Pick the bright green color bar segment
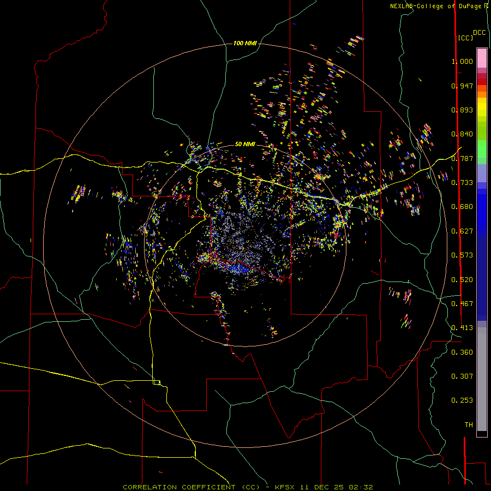This screenshot has width=491, height=491. pos(482,149)
